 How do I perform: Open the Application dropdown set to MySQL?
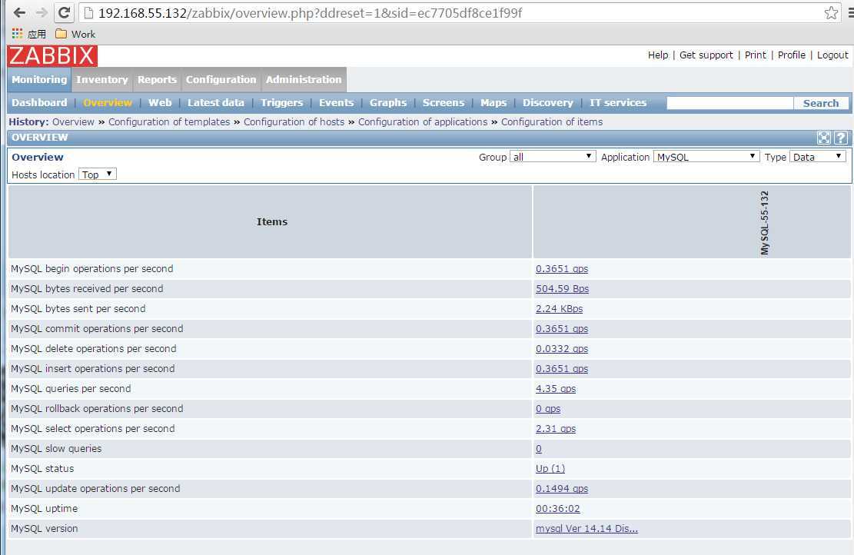pyautogui.click(x=706, y=157)
